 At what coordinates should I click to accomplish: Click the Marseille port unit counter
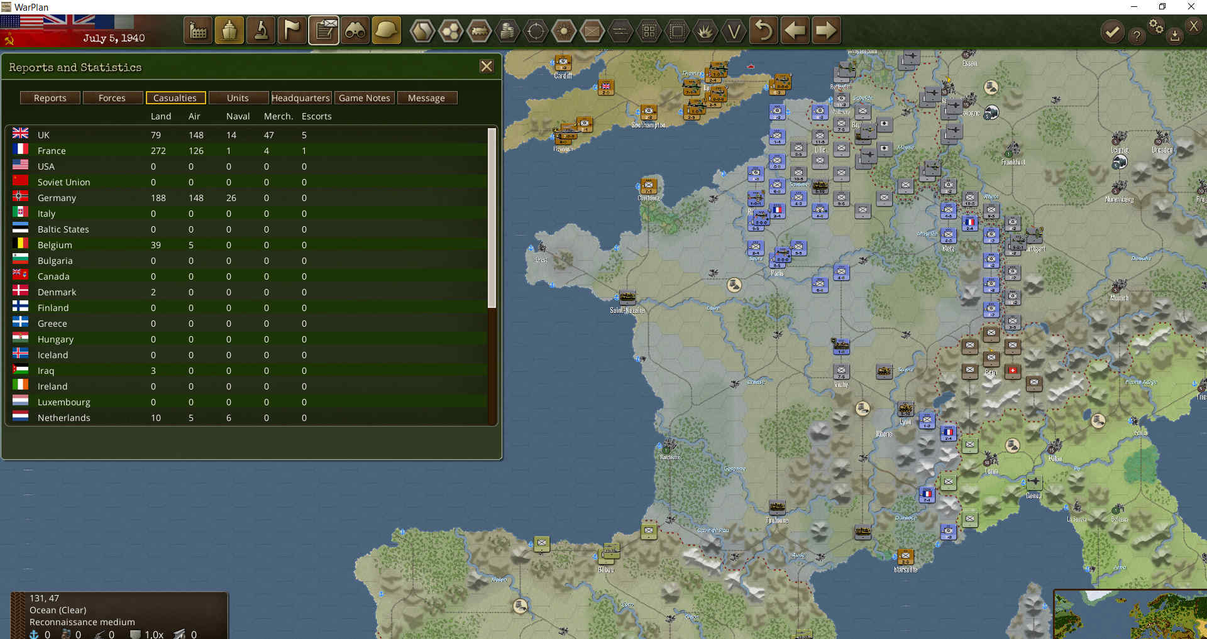[x=905, y=557]
